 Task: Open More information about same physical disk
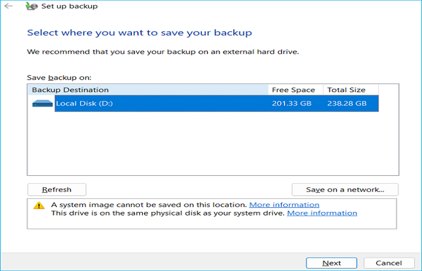click(322, 213)
